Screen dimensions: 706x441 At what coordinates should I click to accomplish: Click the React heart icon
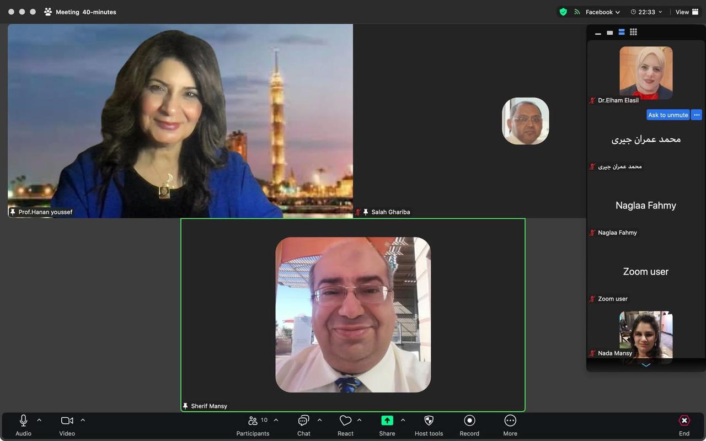coord(345,421)
